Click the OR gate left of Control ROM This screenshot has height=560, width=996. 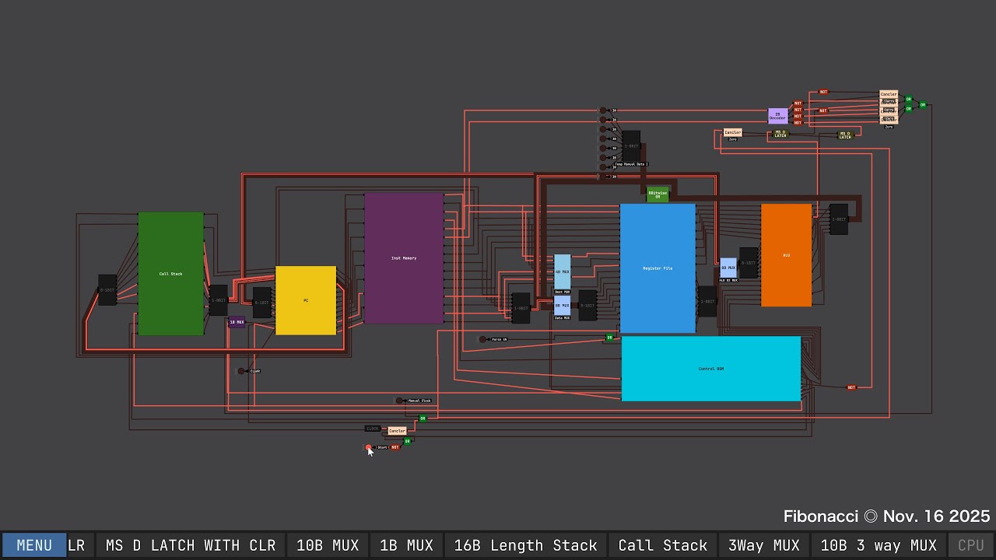(609, 338)
